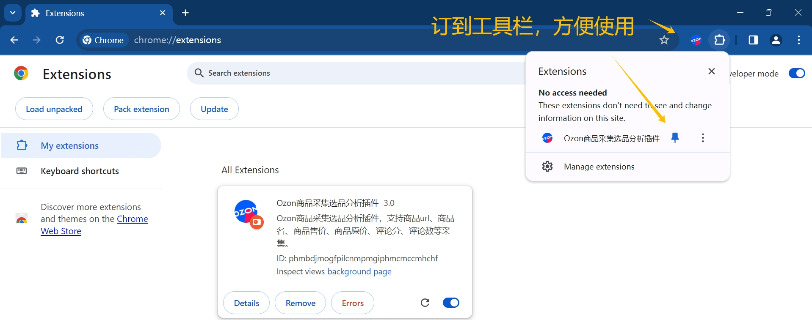
Task: Click the Chrome Web Store rainbow icon
Action: 22,219
